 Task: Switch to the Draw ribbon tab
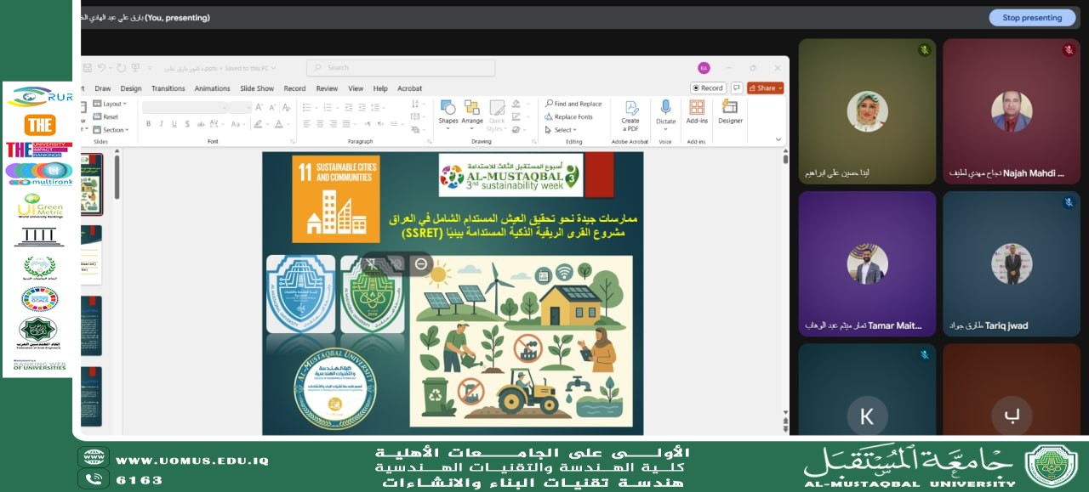(103, 88)
